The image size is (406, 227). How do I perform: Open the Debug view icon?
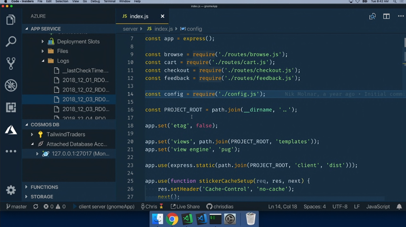point(11,85)
